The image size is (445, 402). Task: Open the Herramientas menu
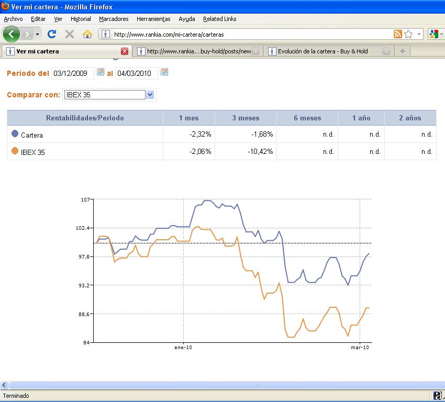pos(153,19)
